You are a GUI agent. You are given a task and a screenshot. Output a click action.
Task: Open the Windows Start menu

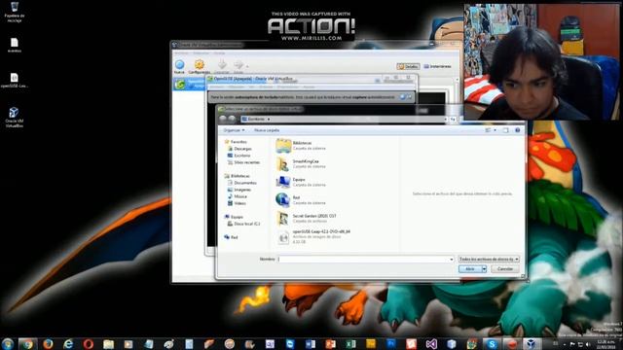pos(8,343)
